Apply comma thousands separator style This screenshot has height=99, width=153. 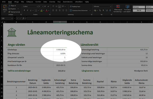103,10
